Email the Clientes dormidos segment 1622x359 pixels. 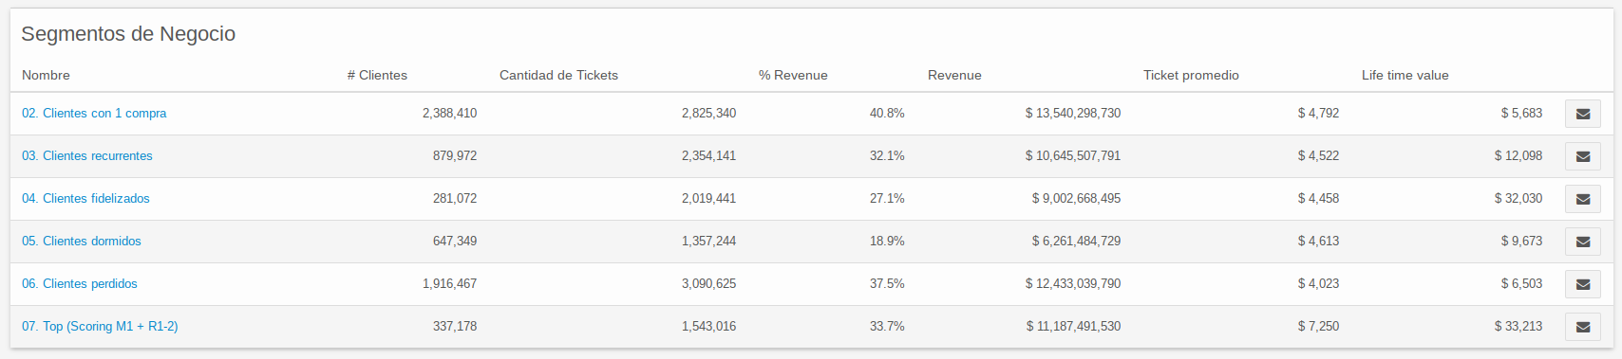coord(1582,242)
